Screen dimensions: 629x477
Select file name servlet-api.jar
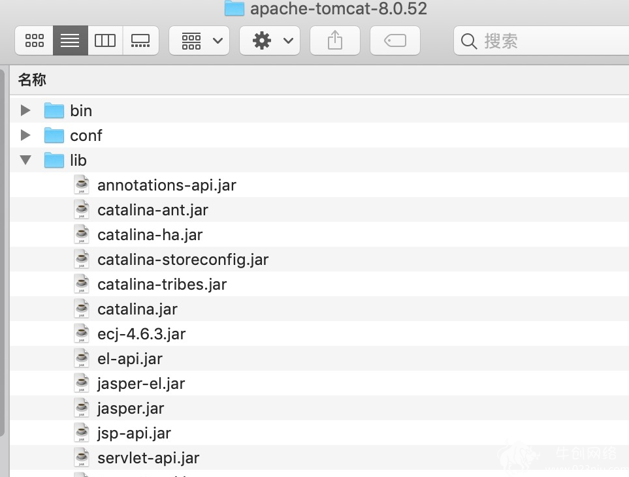148,459
